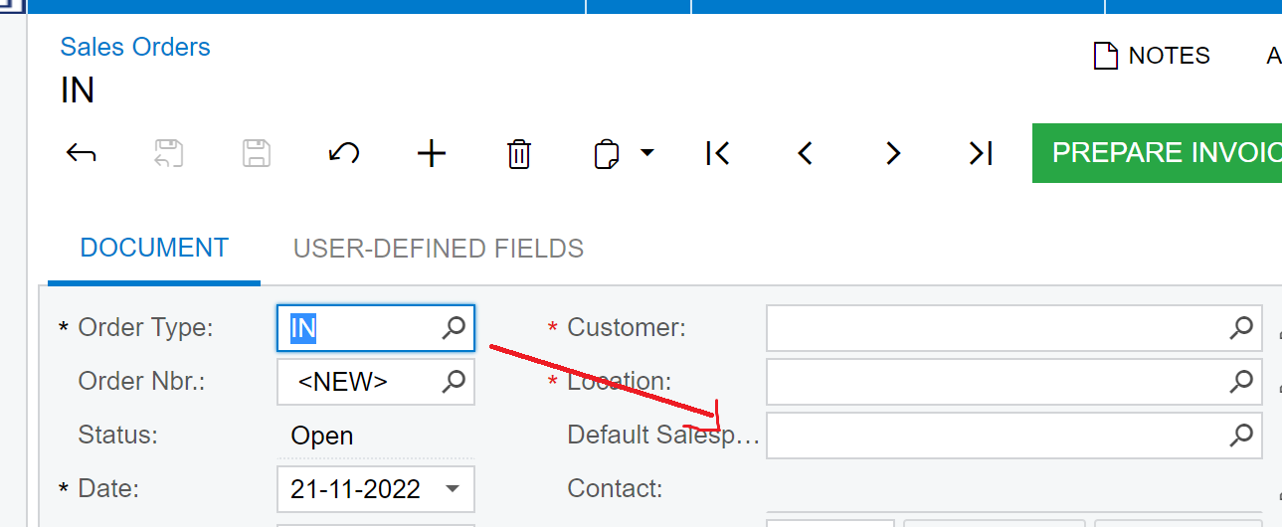Click the Open status text
Screen dimensions: 1282x527
[x=321, y=436]
